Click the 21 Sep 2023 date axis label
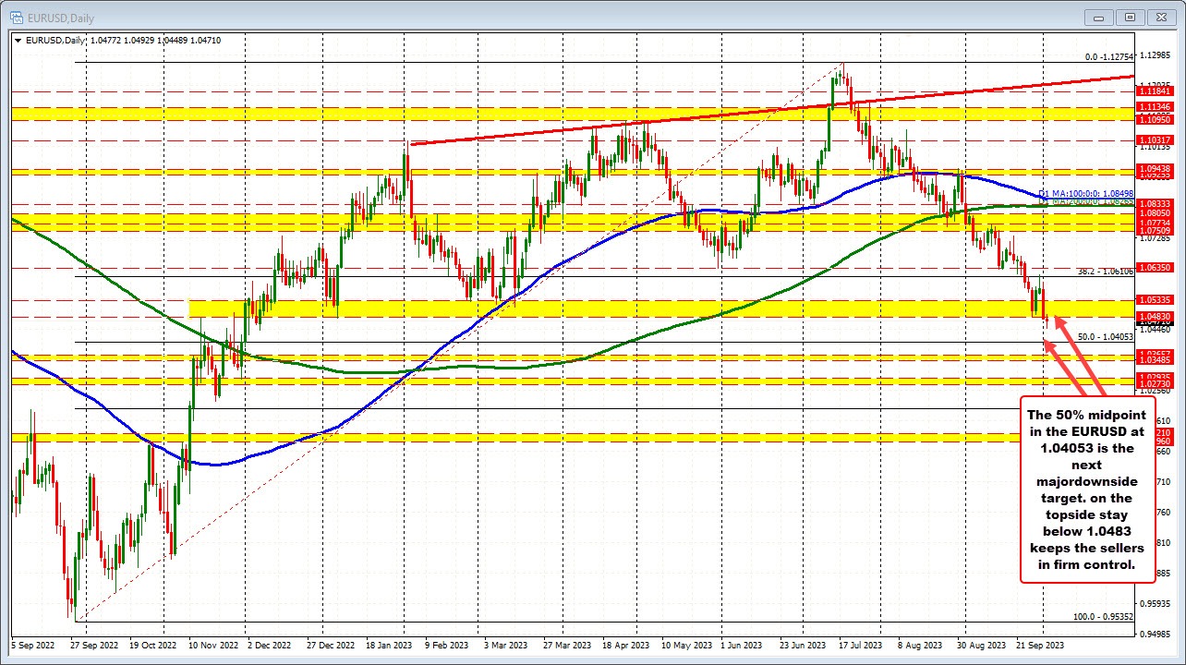Image resolution: width=1186 pixels, height=665 pixels. [x=1039, y=646]
